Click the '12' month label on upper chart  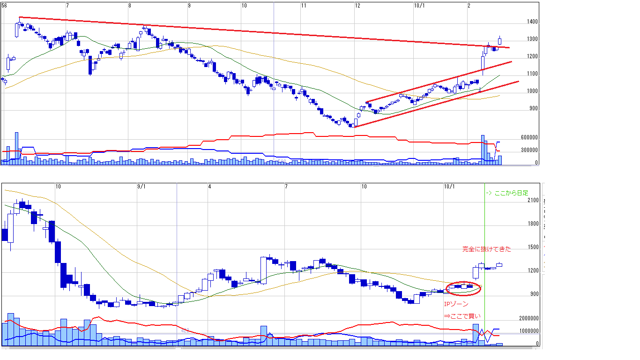357,6
